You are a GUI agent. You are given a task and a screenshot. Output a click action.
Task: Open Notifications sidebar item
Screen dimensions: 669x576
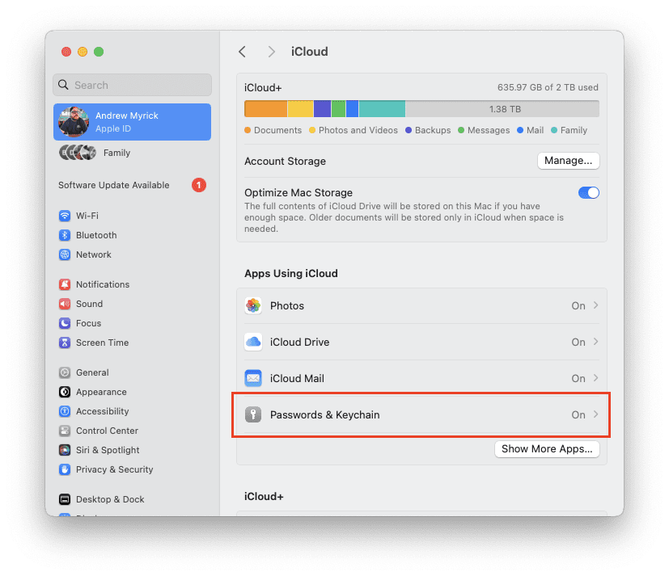point(133,284)
